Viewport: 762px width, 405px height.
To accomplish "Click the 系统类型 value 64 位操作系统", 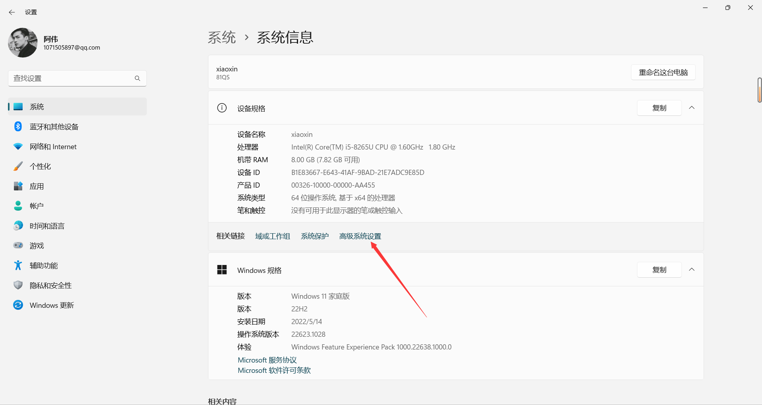I will click(314, 198).
